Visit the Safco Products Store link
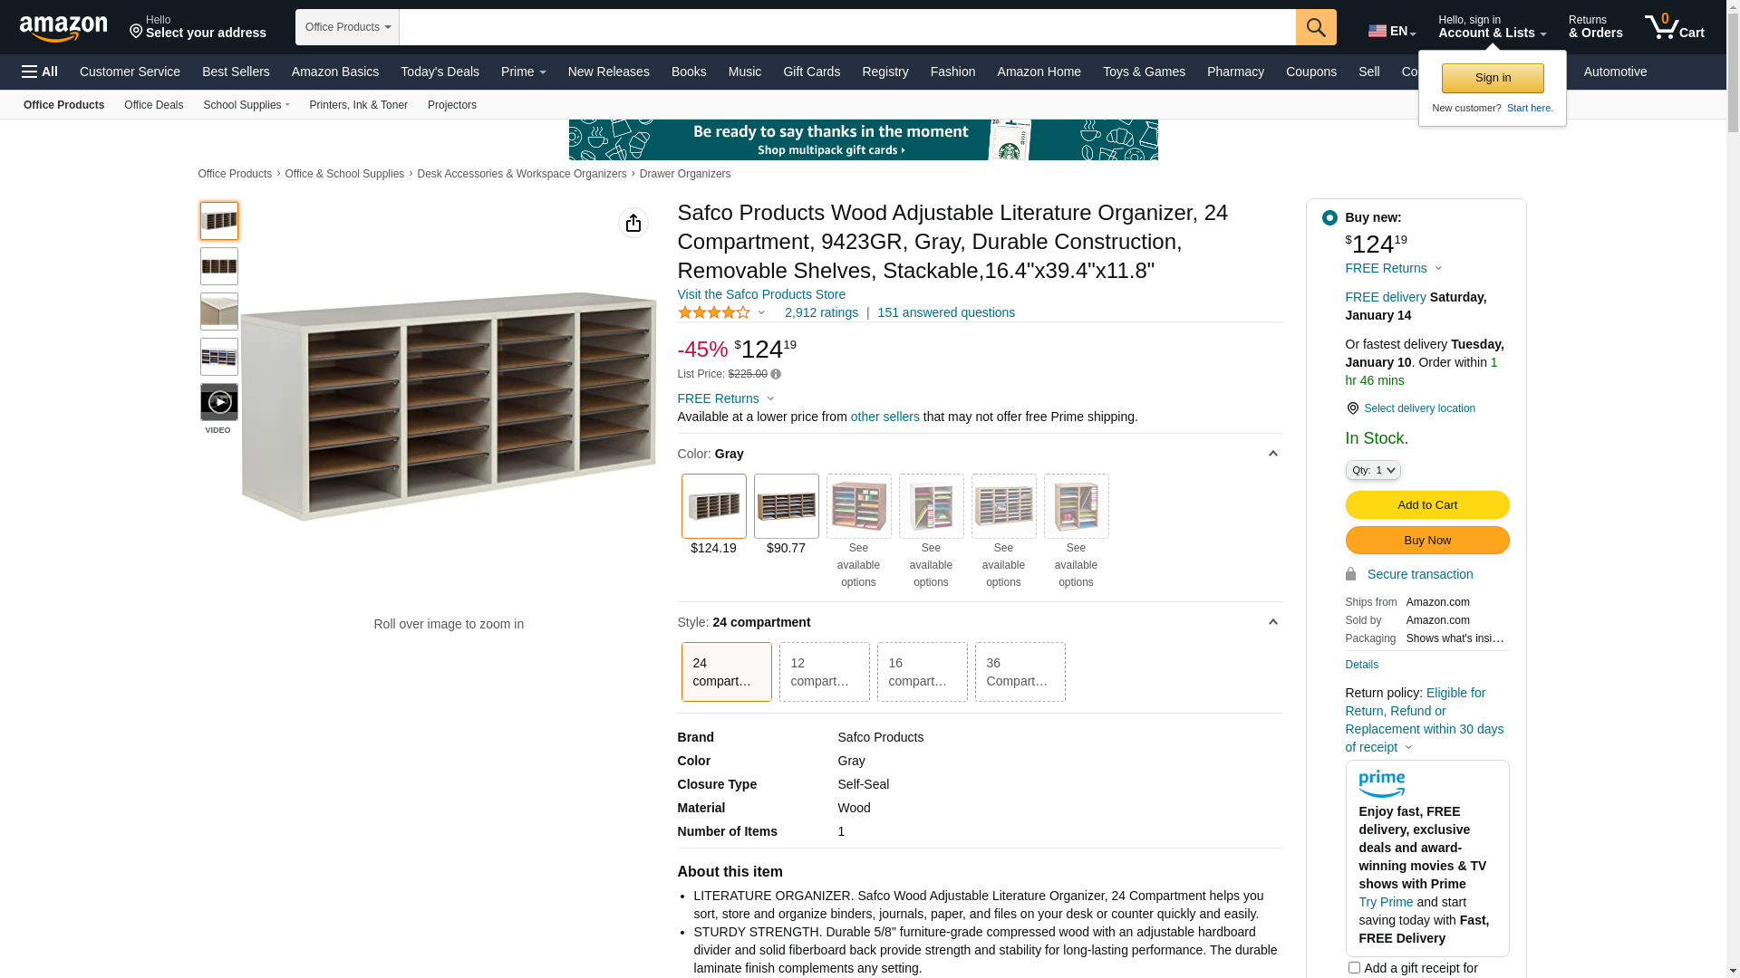1740x978 pixels. [760, 294]
